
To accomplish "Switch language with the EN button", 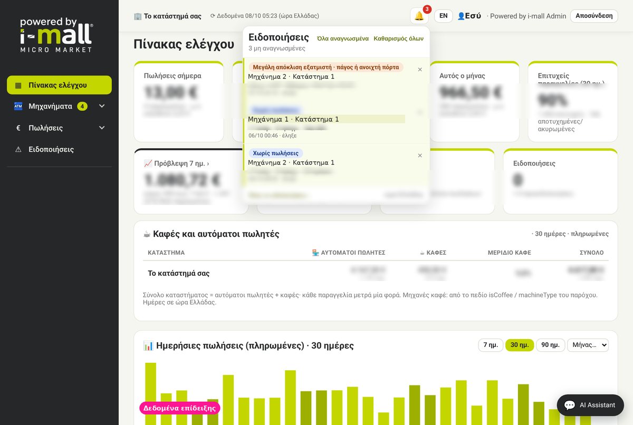I will click(x=443, y=16).
